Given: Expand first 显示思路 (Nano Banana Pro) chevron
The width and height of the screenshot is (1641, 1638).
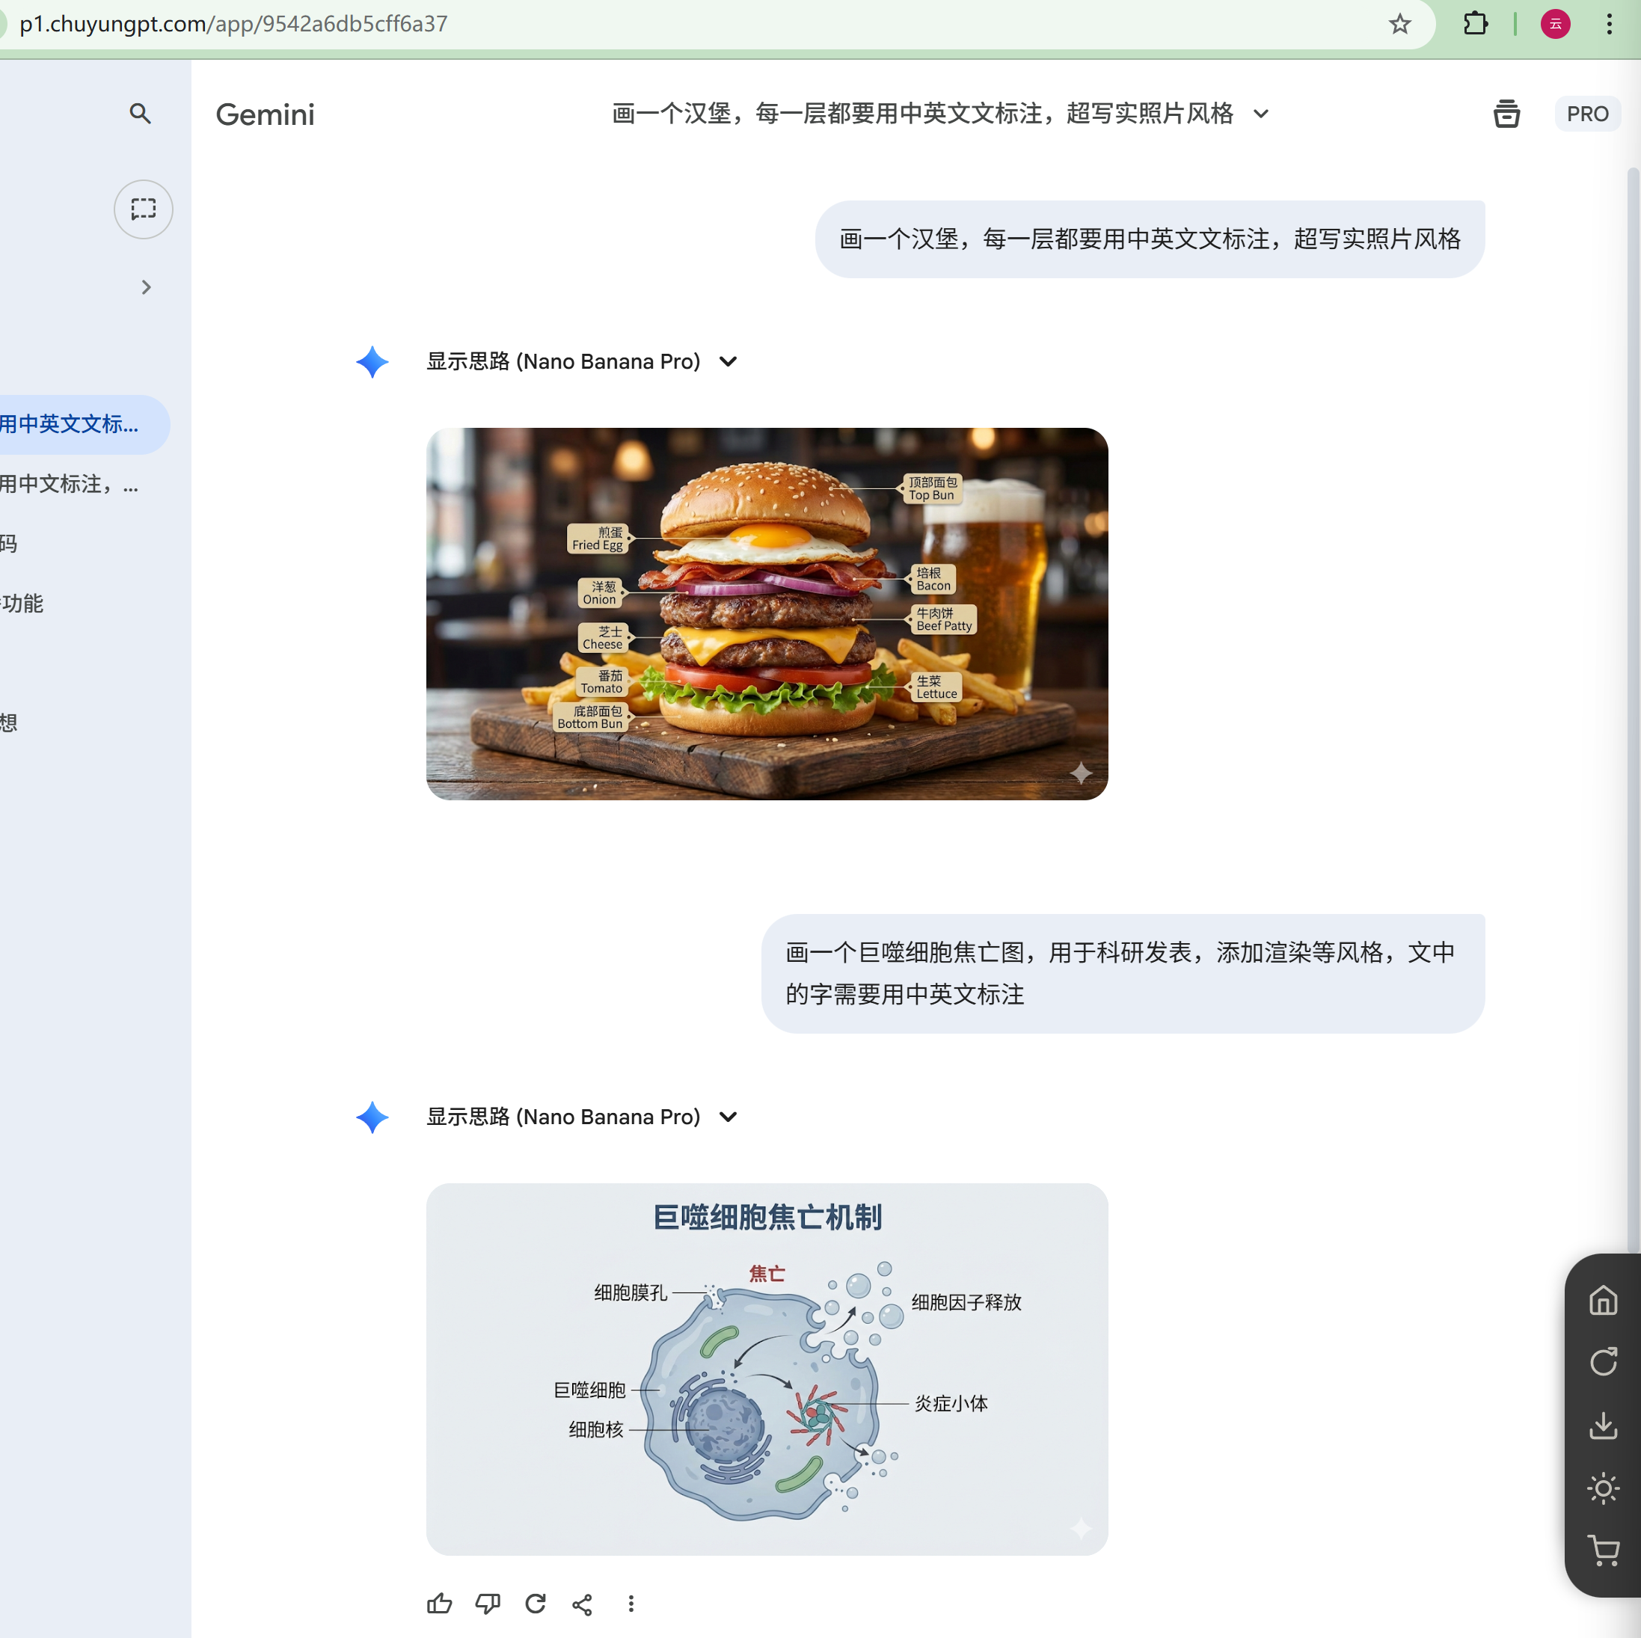Looking at the screenshot, I should [728, 362].
